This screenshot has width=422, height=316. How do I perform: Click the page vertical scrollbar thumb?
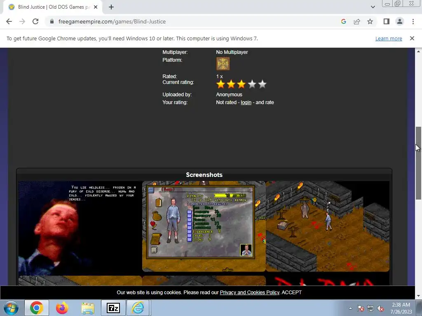418,163
